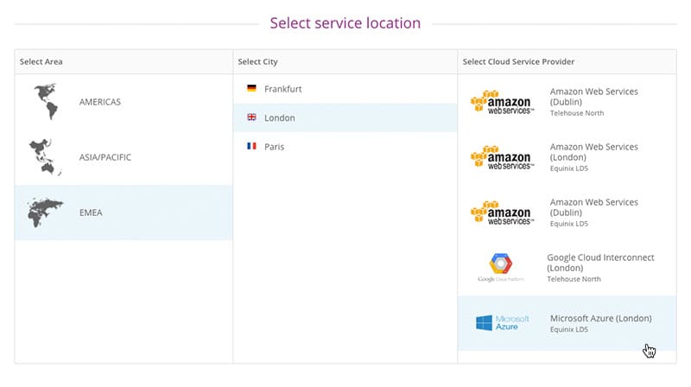This screenshot has width=691, height=387.
Task: Click the French flag next to Paris
Action: click(251, 146)
